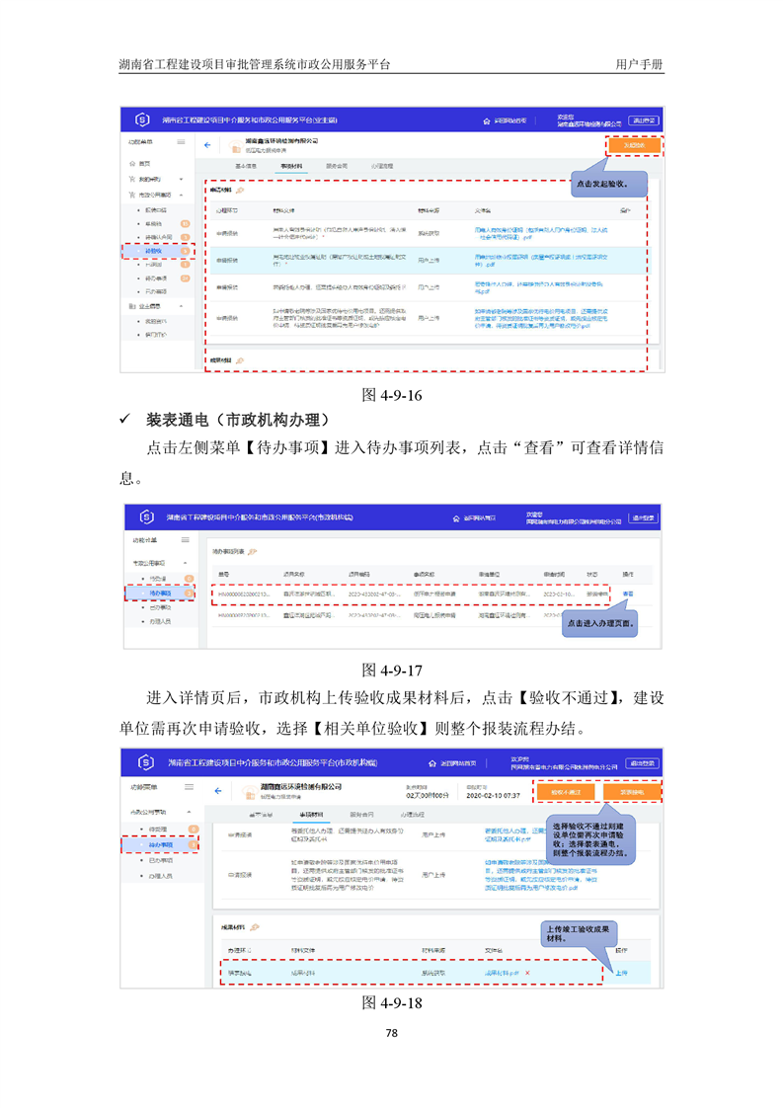This screenshot has width=783, height=1108.
Task: Click the home icon in figure 4-9-17 header
Action: point(456,518)
